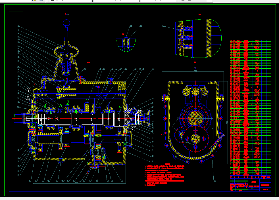Click the red "A-A" section view label
Viewport: 279px width, 200px height.
click(88, 63)
